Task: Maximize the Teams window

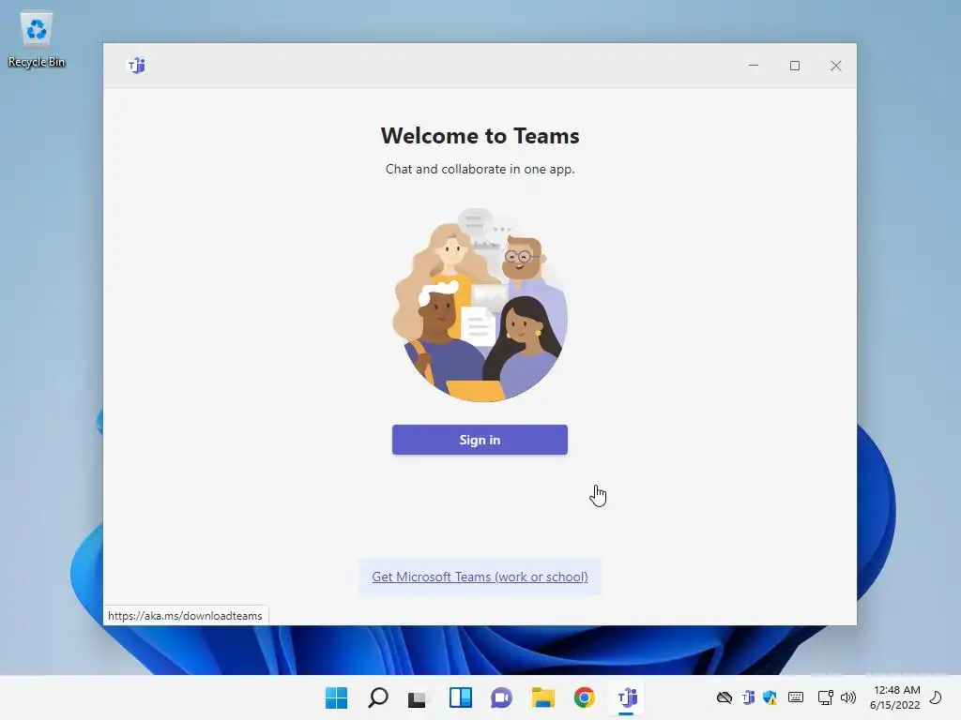Action: pyautogui.click(x=795, y=66)
